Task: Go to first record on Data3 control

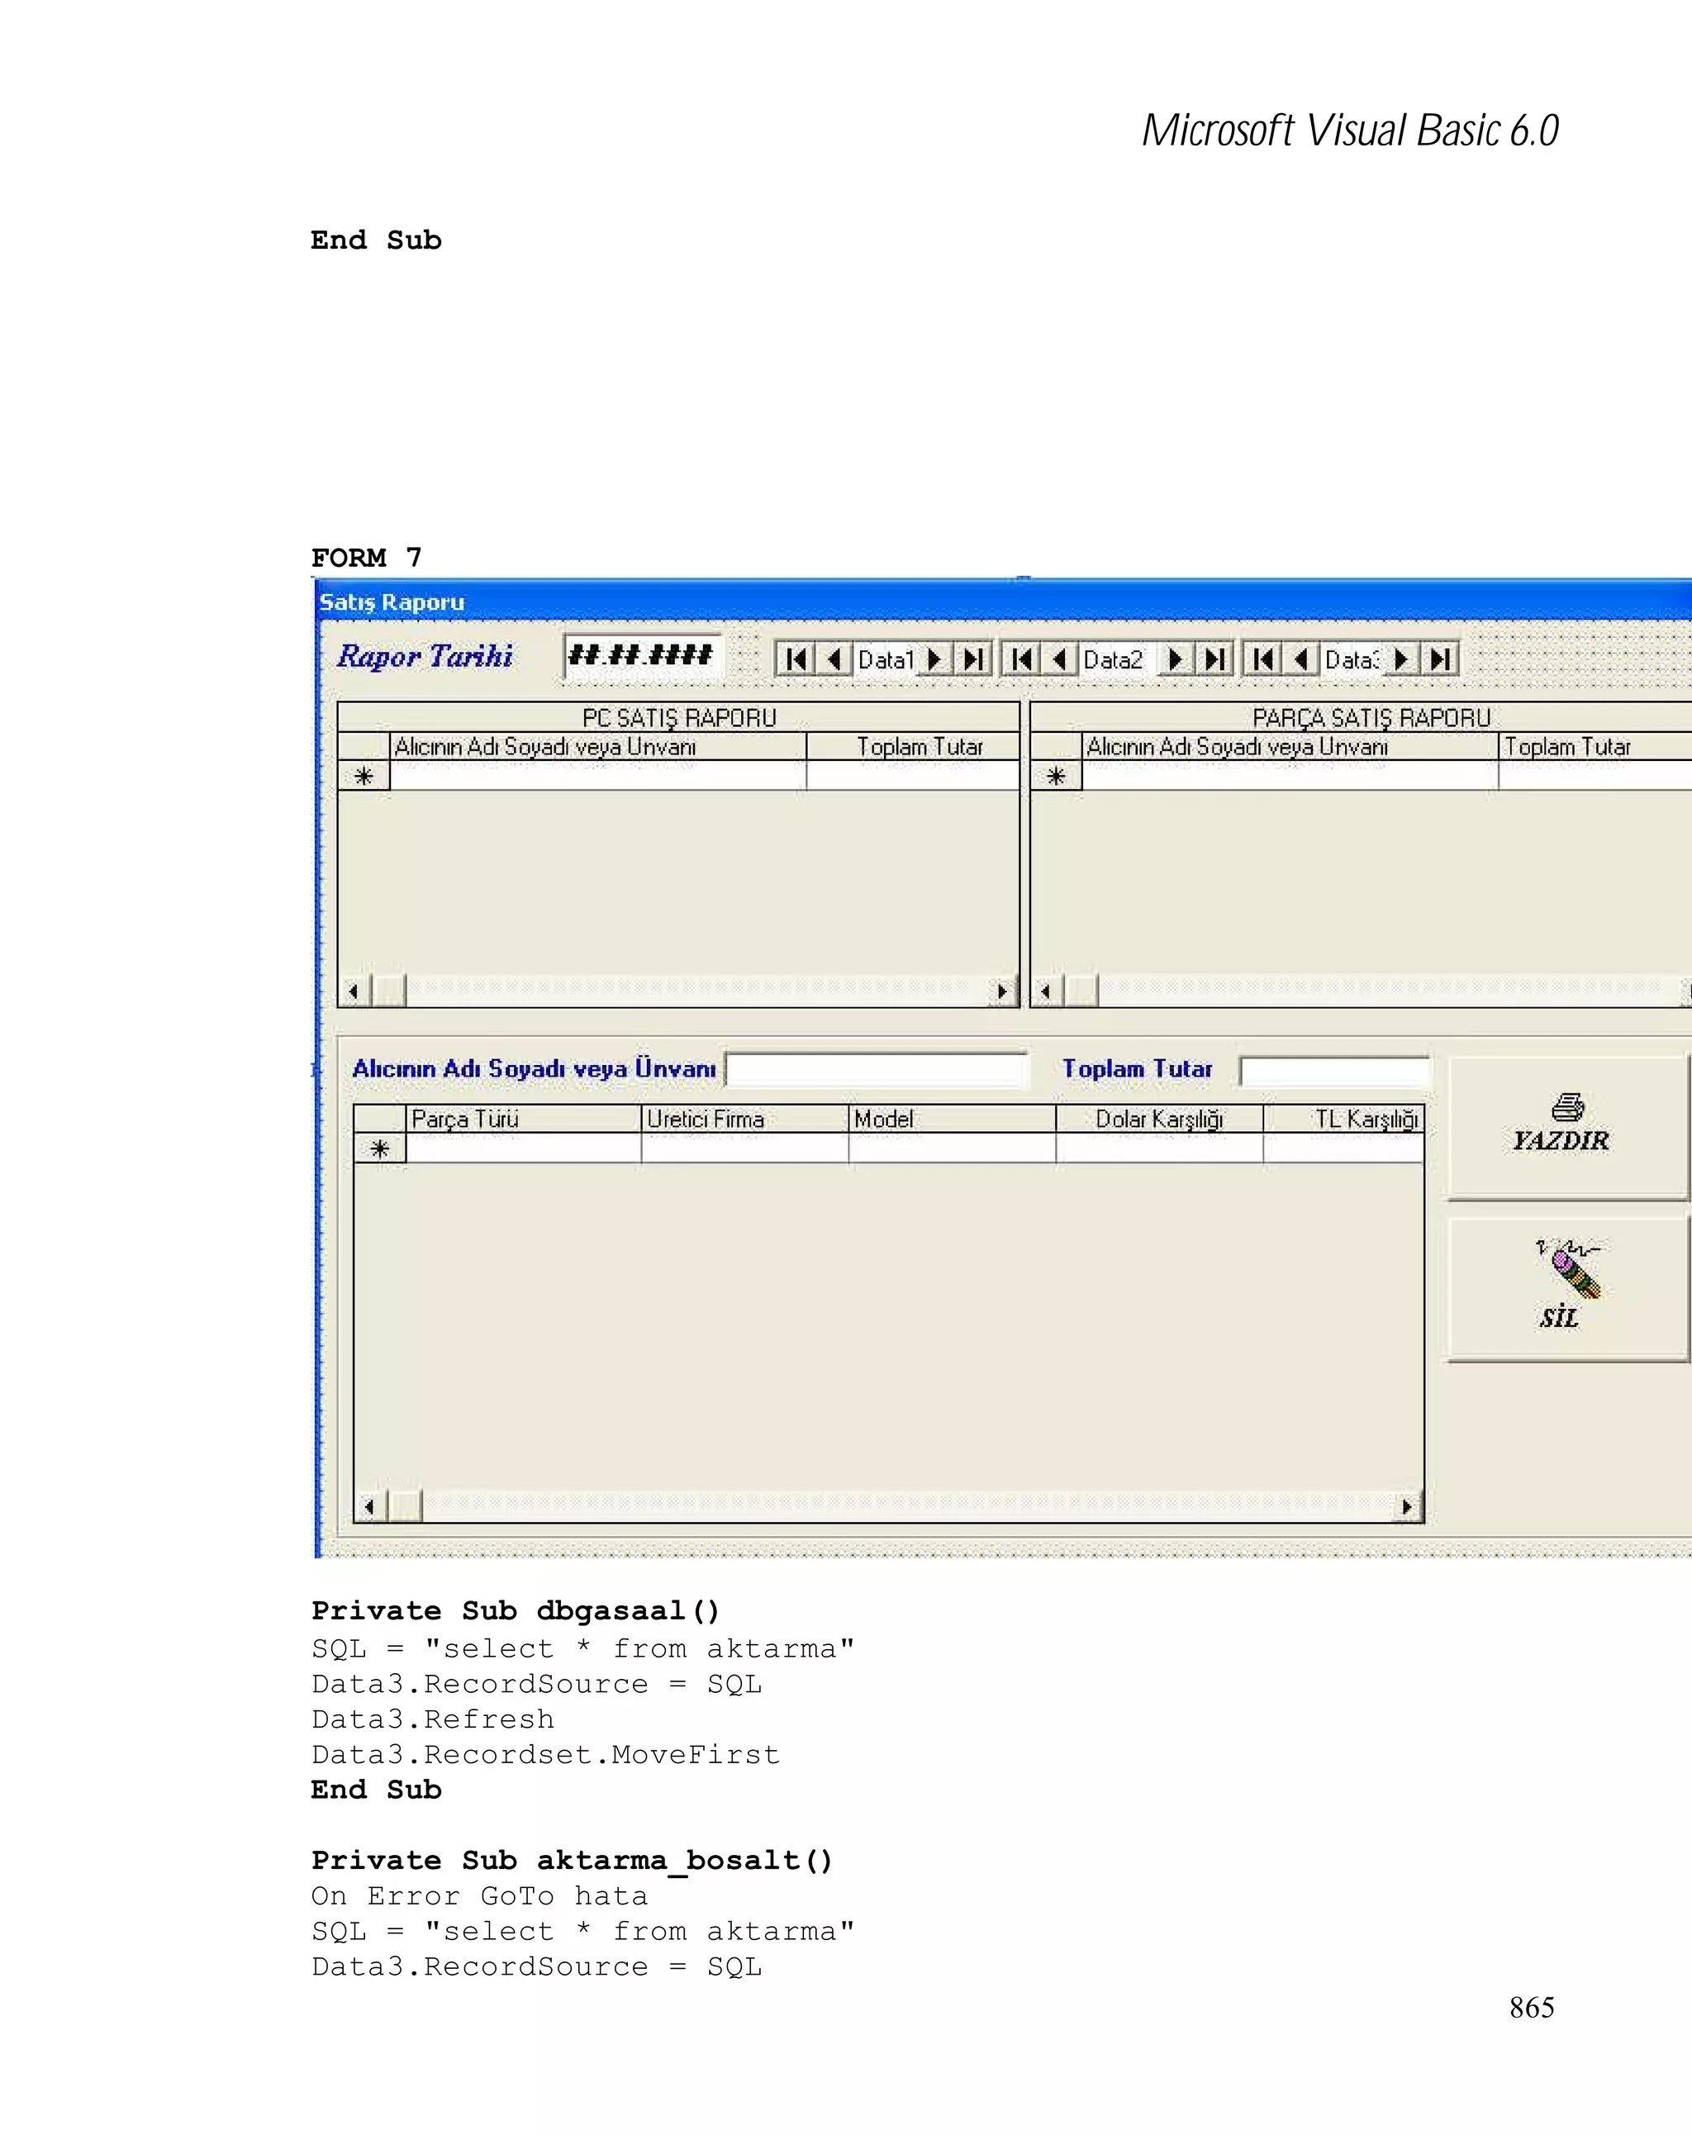Action: pyautogui.click(x=1264, y=659)
